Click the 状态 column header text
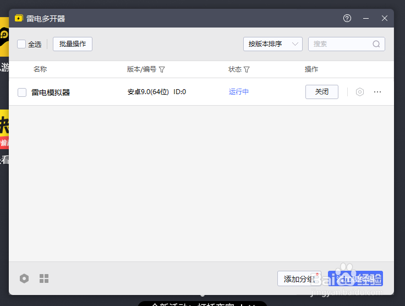The image size is (405, 306). 235,69
